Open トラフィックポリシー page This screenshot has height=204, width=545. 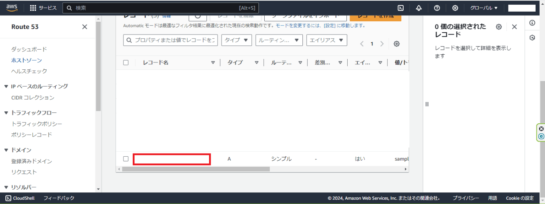[37, 124]
